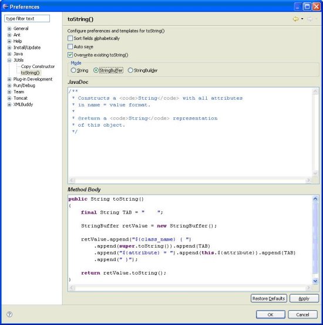The width and height of the screenshot is (323, 325).
Task: Select Copy Constructor preference page
Action: [x=38, y=66]
